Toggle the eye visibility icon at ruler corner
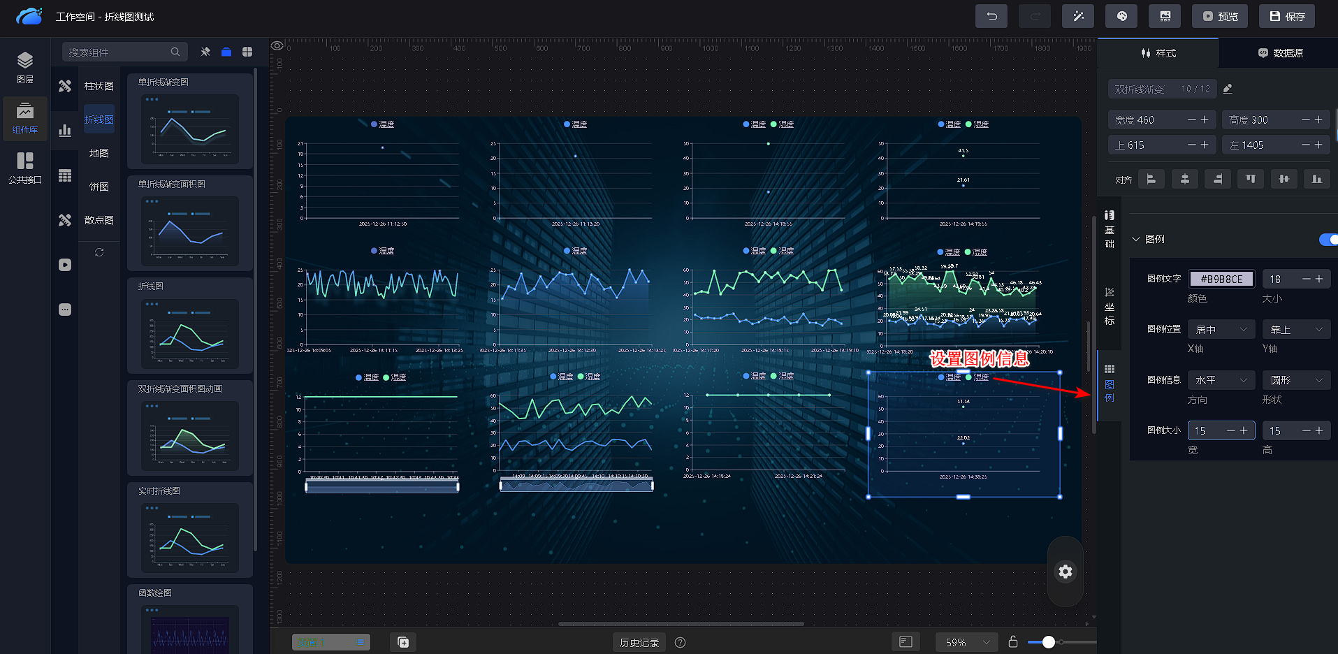The width and height of the screenshot is (1338, 654). 277,46
